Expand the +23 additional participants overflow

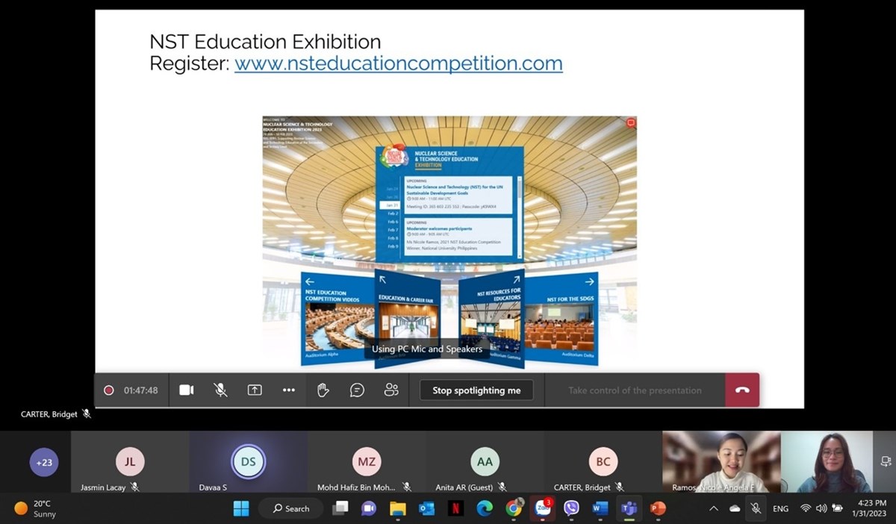click(x=44, y=463)
